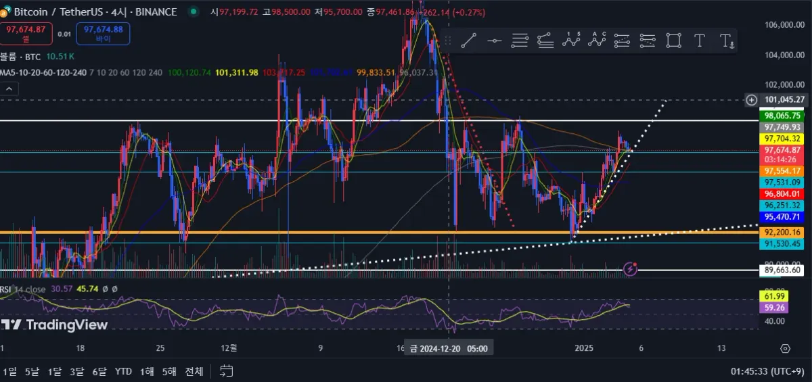812x382 pixels.
Task: Switch to the YTD time range
Action: pos(123,371)
